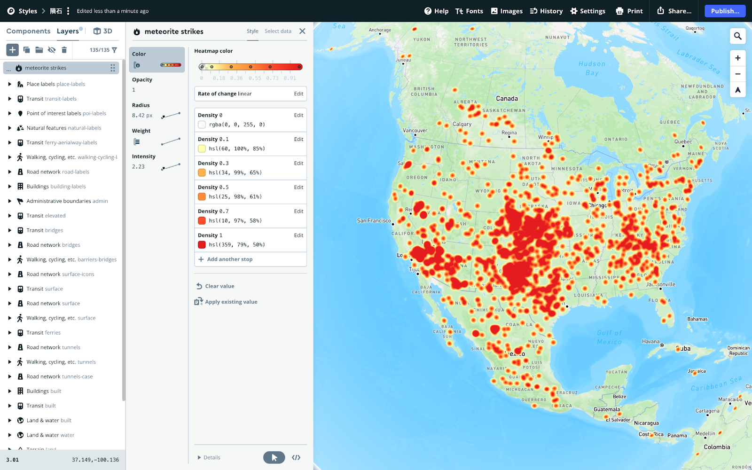Delete the layer with the trash icon

[x=64, y=49]
